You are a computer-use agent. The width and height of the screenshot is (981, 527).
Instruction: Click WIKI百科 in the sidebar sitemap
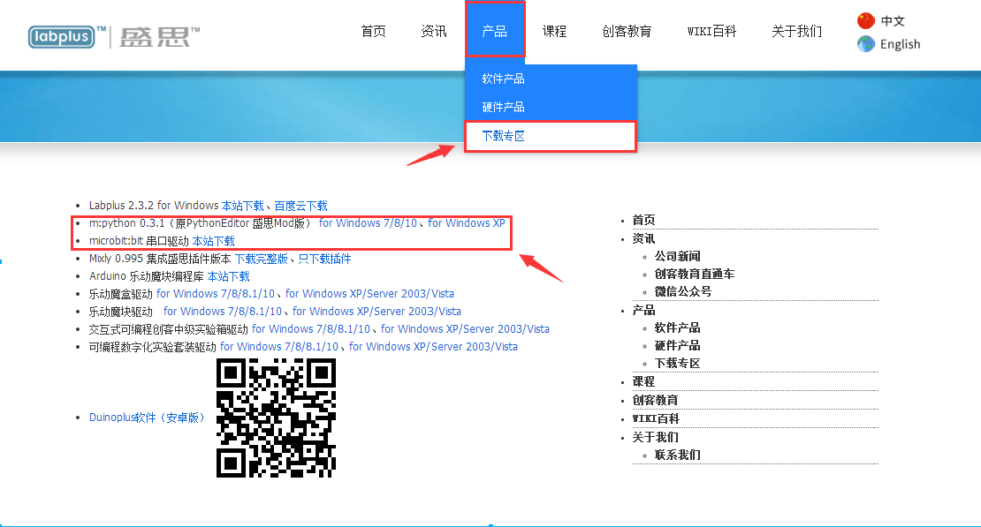[x=656, y=418]
